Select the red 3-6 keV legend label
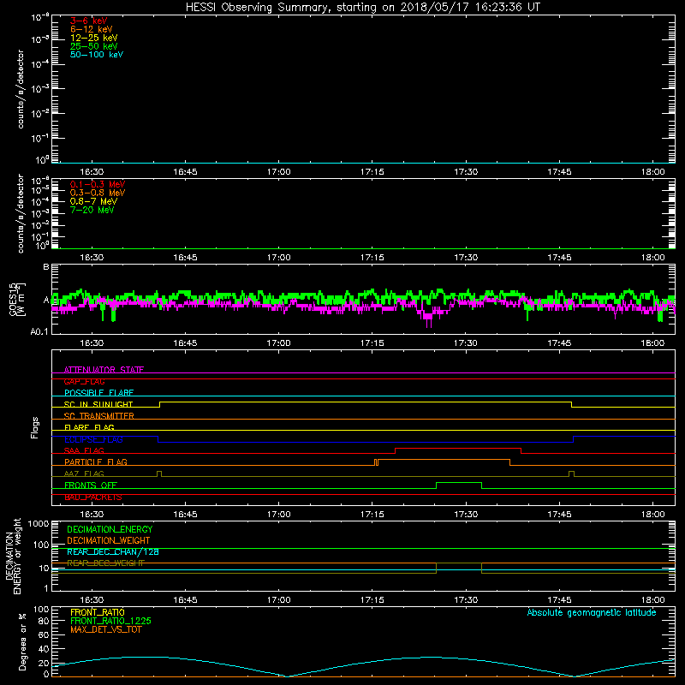 click(88, 21)
